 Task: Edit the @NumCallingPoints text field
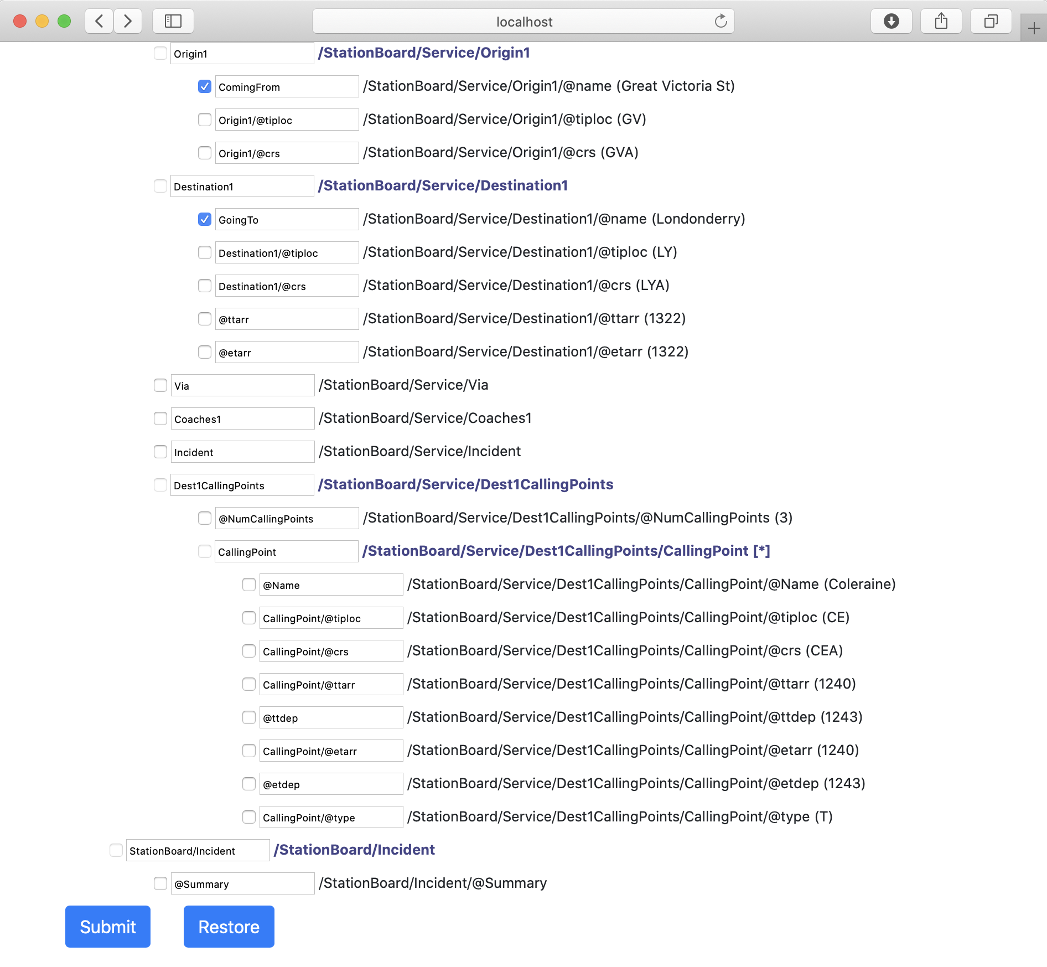[x=287, y=518]
